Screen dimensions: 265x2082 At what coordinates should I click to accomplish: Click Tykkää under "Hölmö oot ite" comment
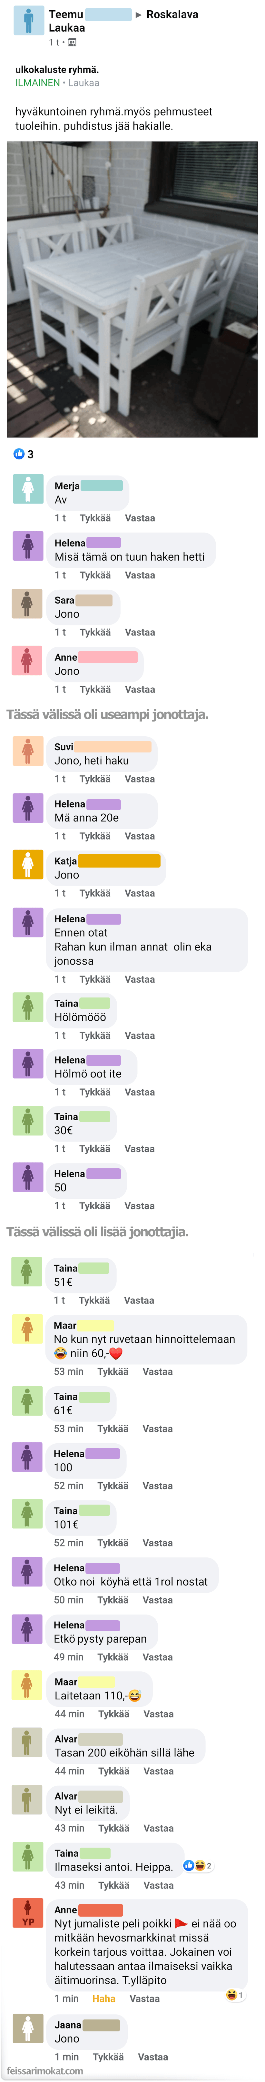coord(95,1092)
